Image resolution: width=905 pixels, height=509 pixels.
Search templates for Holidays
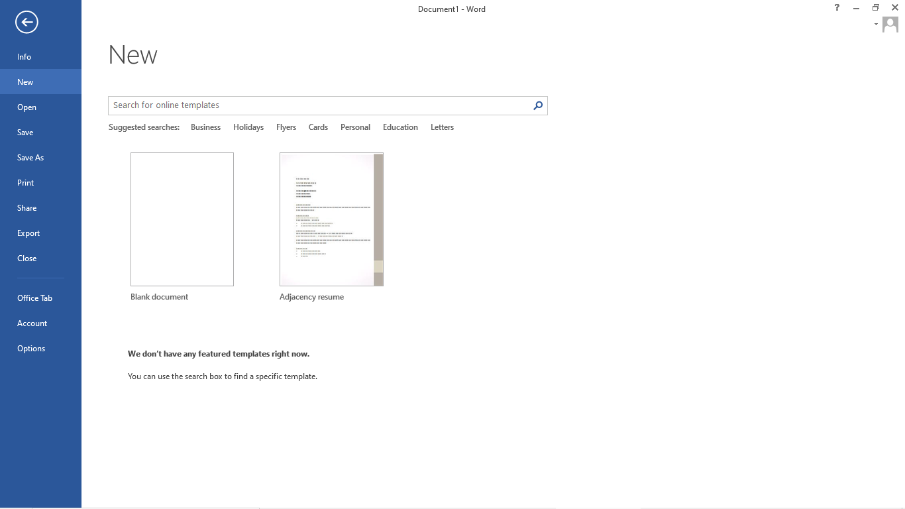tap(248, 127)
